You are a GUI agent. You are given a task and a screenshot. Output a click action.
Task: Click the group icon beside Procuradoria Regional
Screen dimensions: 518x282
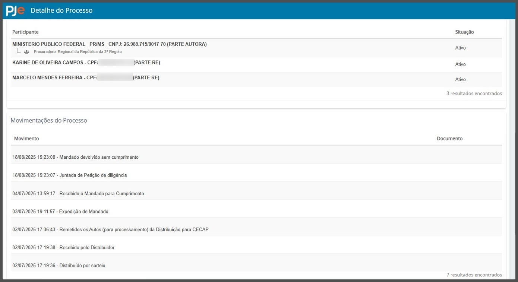(26, 52)
